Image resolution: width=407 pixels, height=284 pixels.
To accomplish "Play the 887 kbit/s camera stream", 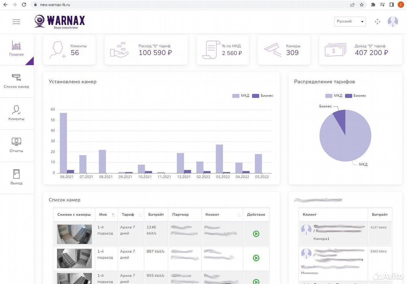I will click(x=256, y=258).
